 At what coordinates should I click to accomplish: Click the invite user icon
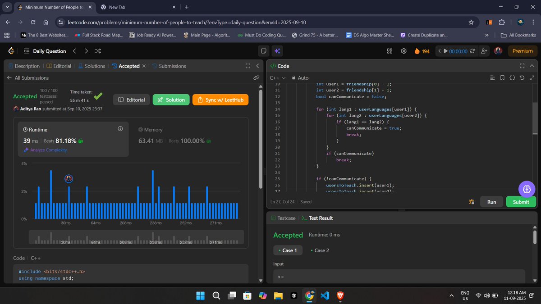pos(485,51)
